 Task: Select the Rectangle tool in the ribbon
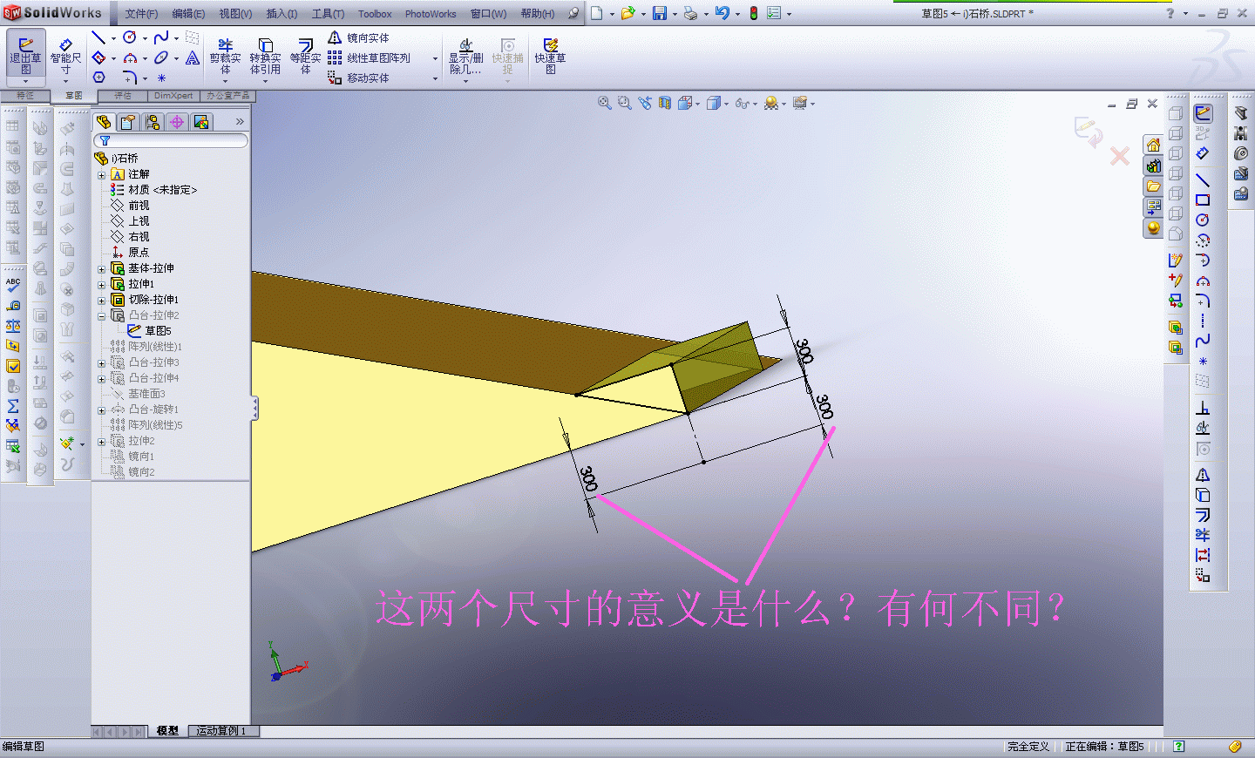(98, 58)
